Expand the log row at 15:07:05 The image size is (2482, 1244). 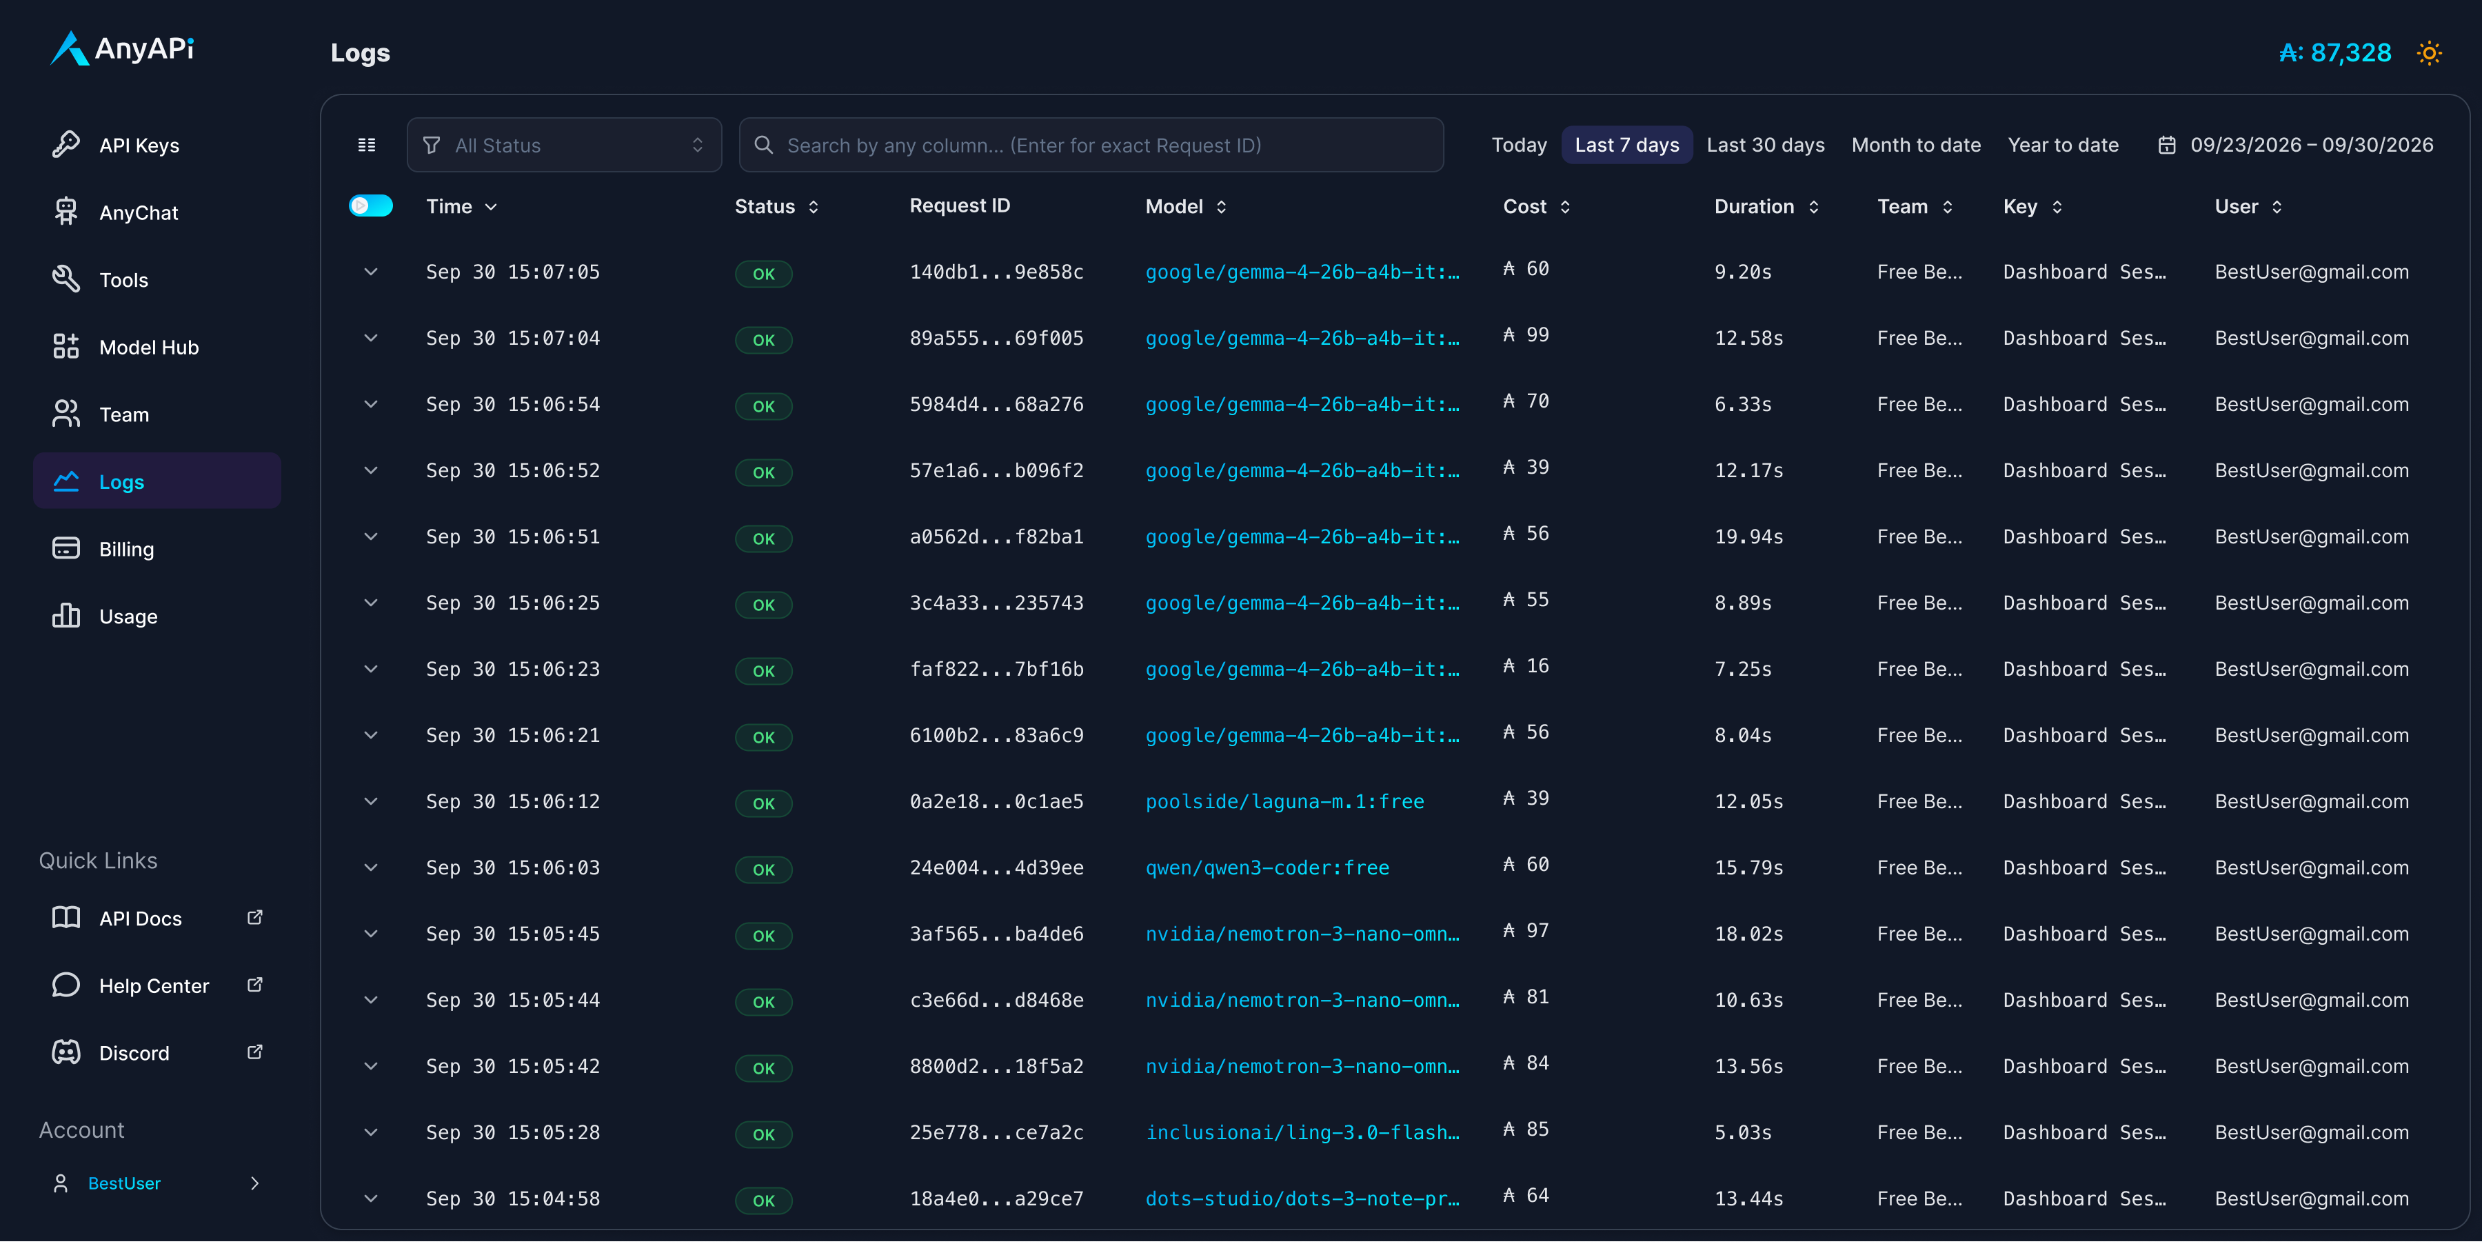[x=371, y=272]
